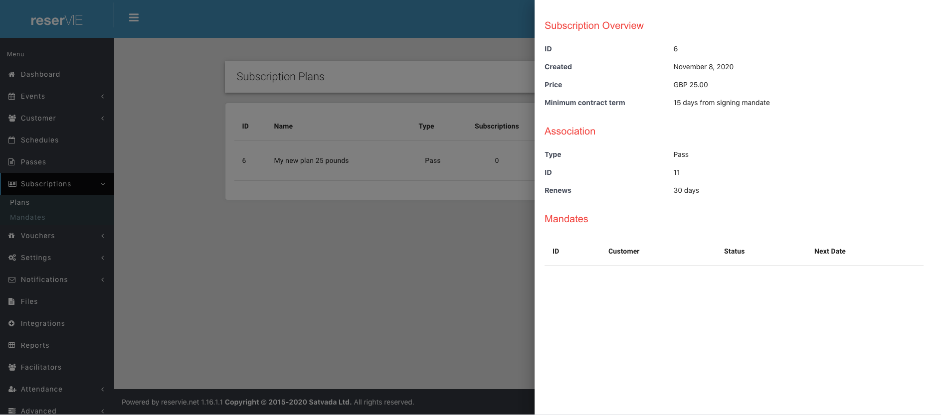
Task: Click the Subscriptions menu label
Action: 46,184
